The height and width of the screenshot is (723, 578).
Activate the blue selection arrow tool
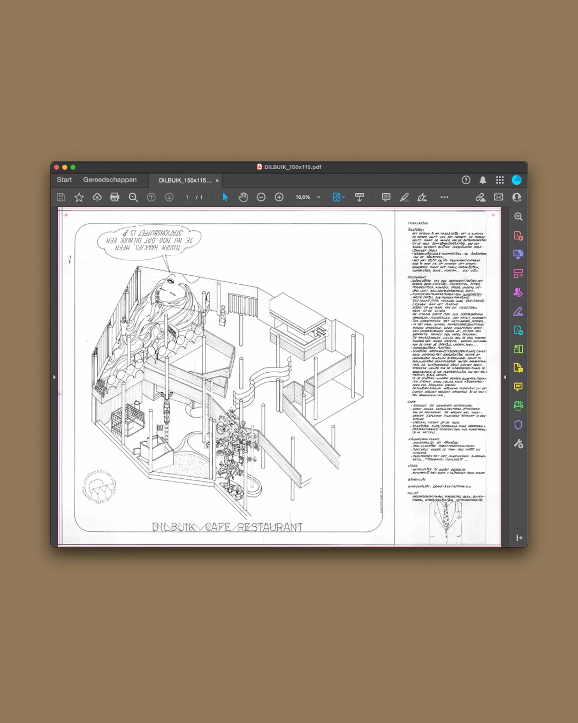pyautogui.click(x=225, y=197)
